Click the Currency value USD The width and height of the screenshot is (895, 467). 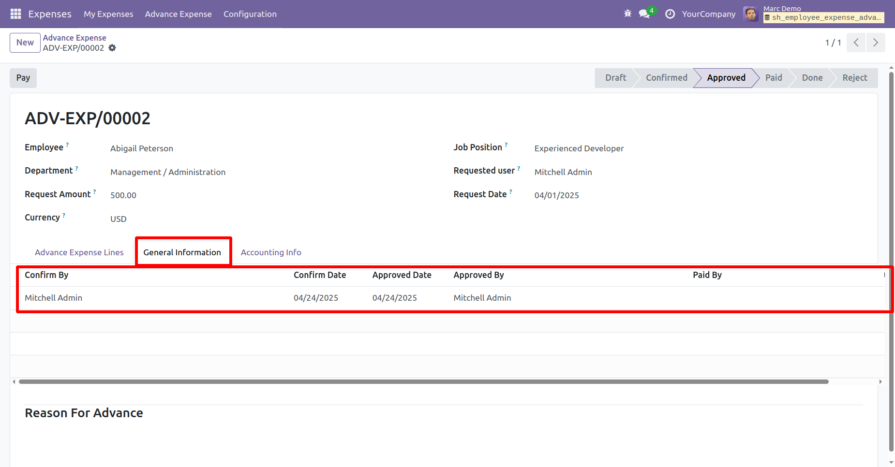pos(119,219)
